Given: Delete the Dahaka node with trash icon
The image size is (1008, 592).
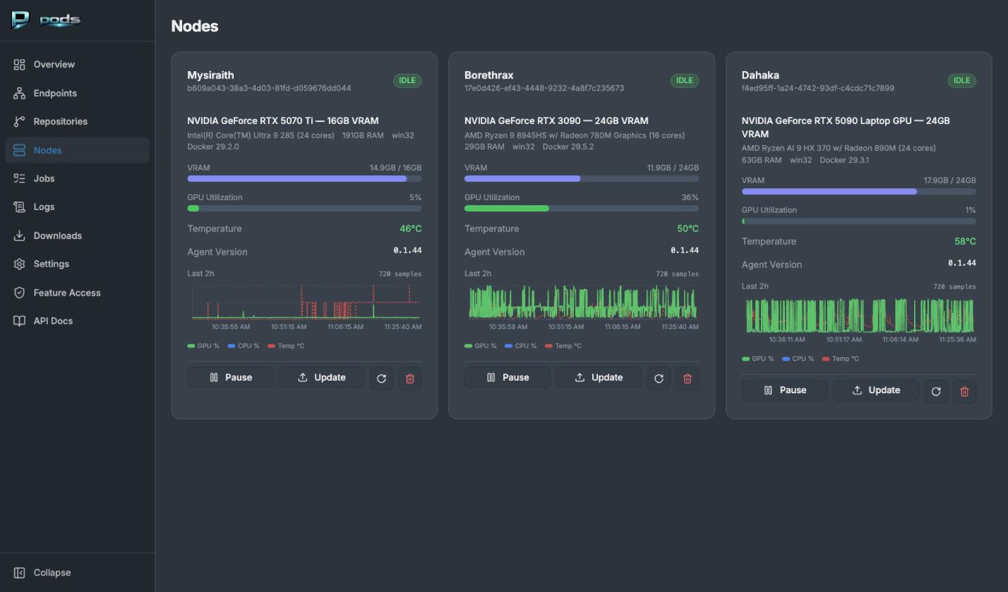Looking at the screenshot, I should [x=964, y=391].
